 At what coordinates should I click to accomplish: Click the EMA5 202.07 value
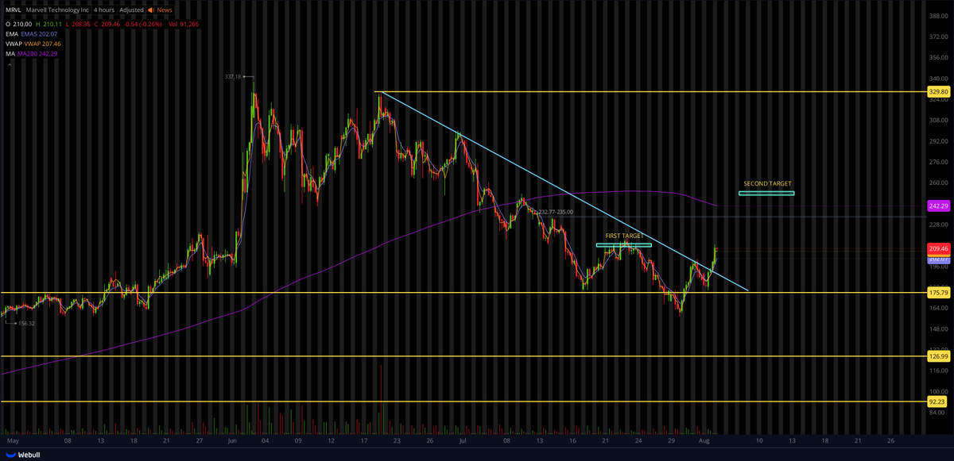click(x=40, y=34)
